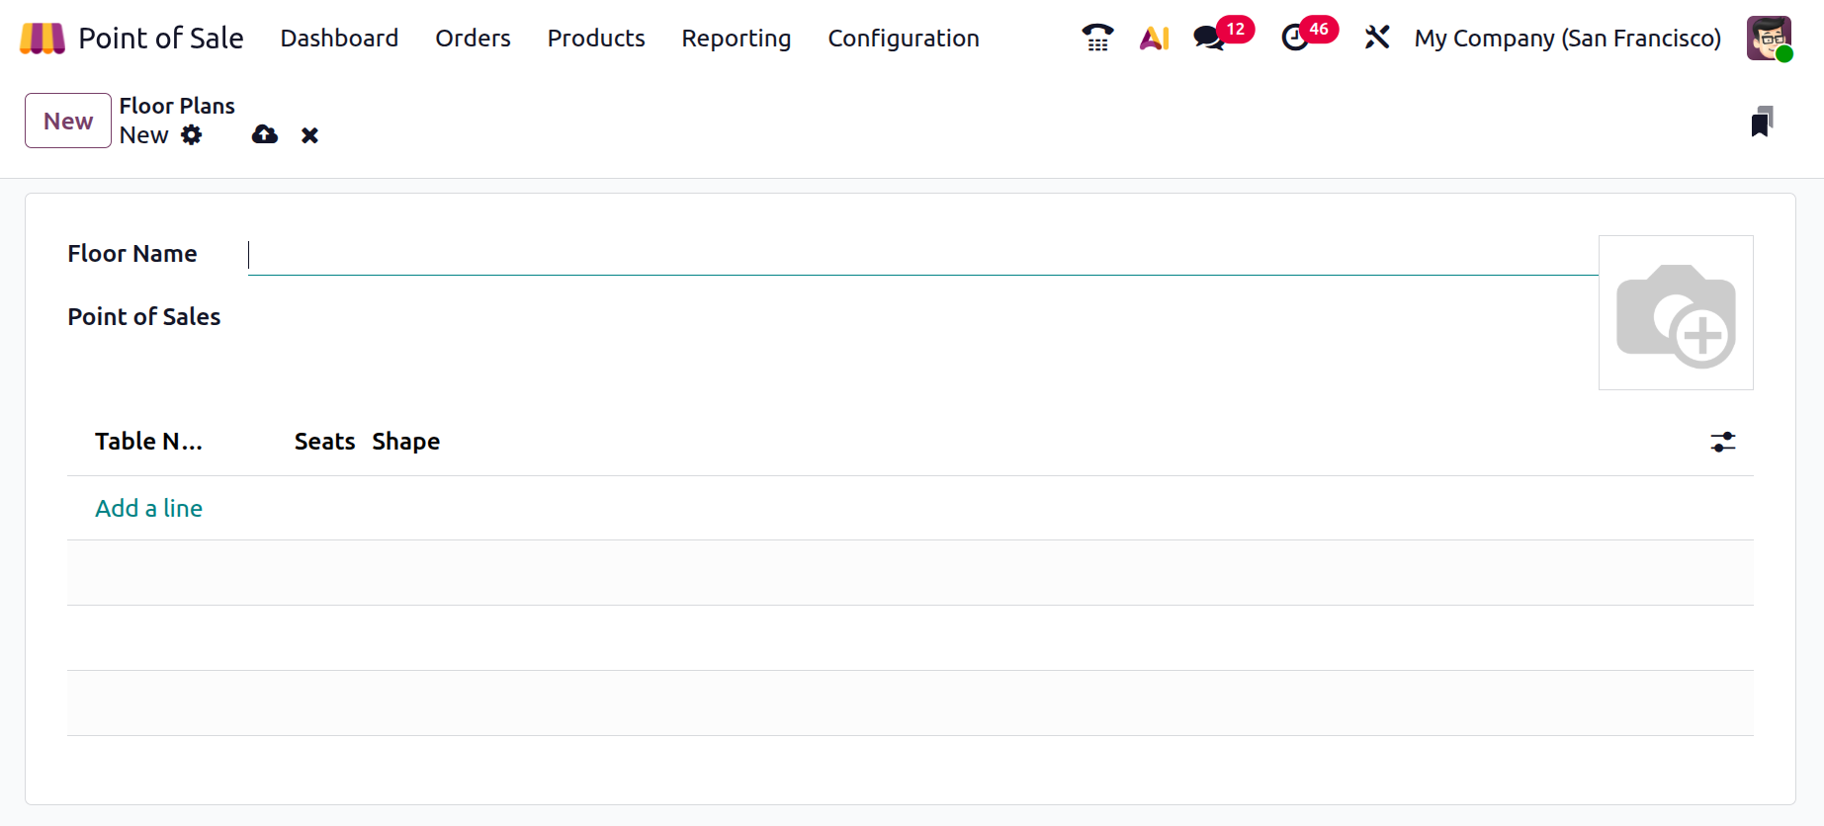Open the gear actions menu

[192, 135]
